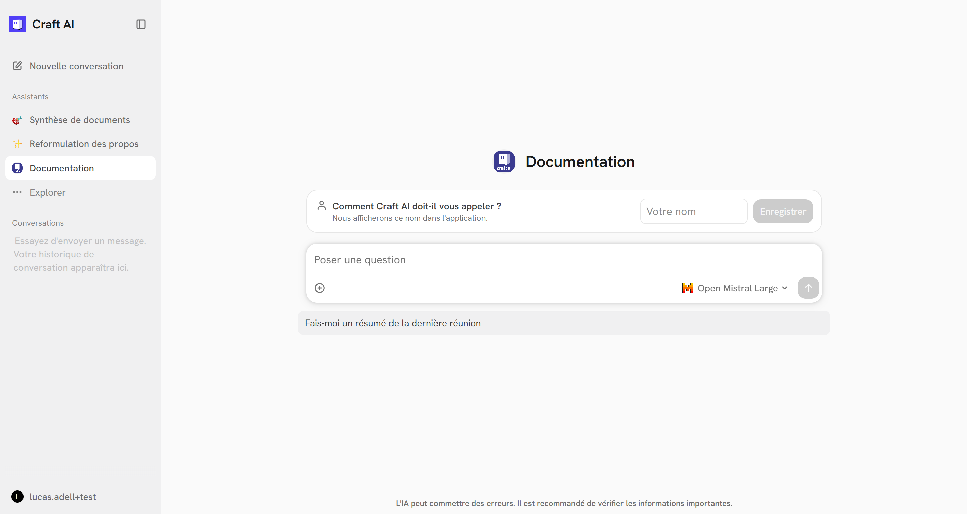Open Synthèse de documents assistant
The height and width of the screenshot is (514, 967).
coord(80,120)
